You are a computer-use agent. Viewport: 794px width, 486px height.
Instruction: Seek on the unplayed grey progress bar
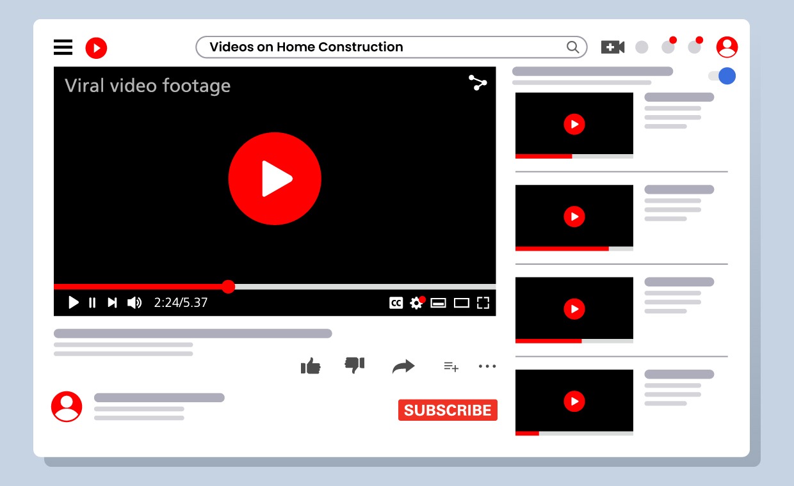coord(365,286)
